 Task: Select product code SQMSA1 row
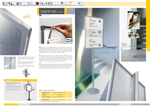pos(56,95)
